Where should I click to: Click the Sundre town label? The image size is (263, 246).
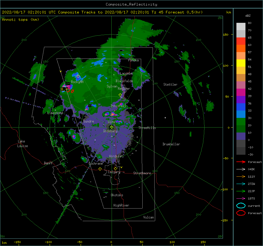pos(89,121)
